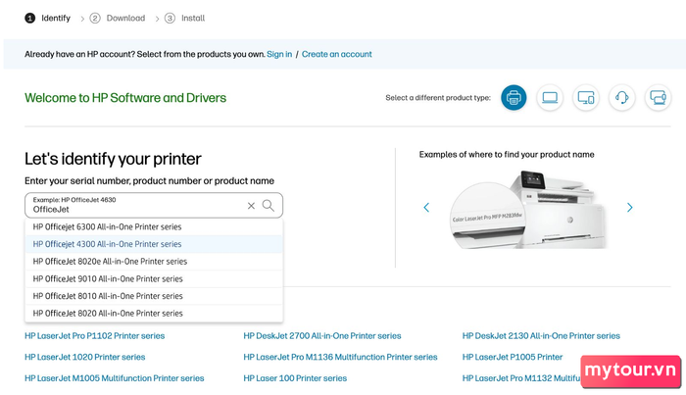Click the Color LaserJet printer example image
The image size is (686, 395).
coord(528,210)
